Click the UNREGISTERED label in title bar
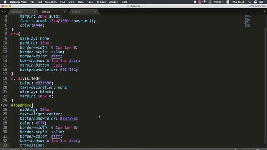Viewport: 267px width, 150px height. (x=257, y=6)
